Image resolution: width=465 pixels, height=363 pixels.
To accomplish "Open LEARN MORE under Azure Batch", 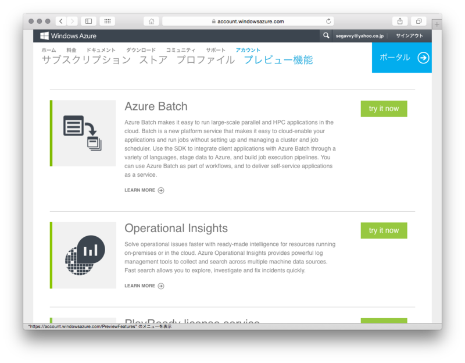I will pos(139,190).
